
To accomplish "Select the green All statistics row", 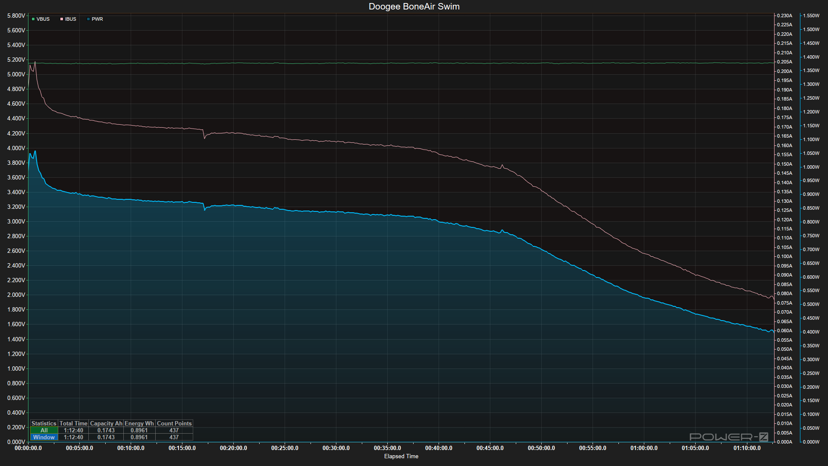I will 44,430.
